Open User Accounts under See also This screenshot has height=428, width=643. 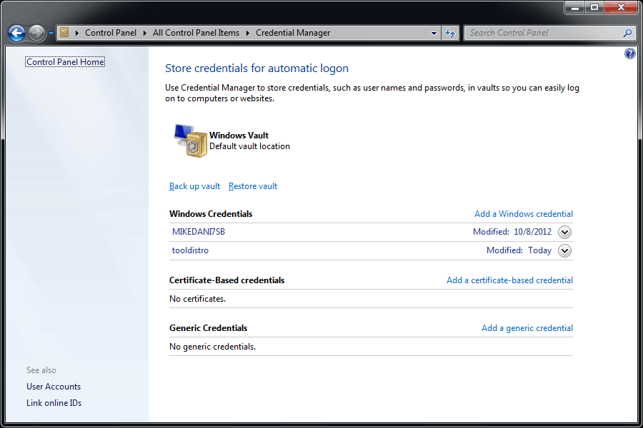54,387
